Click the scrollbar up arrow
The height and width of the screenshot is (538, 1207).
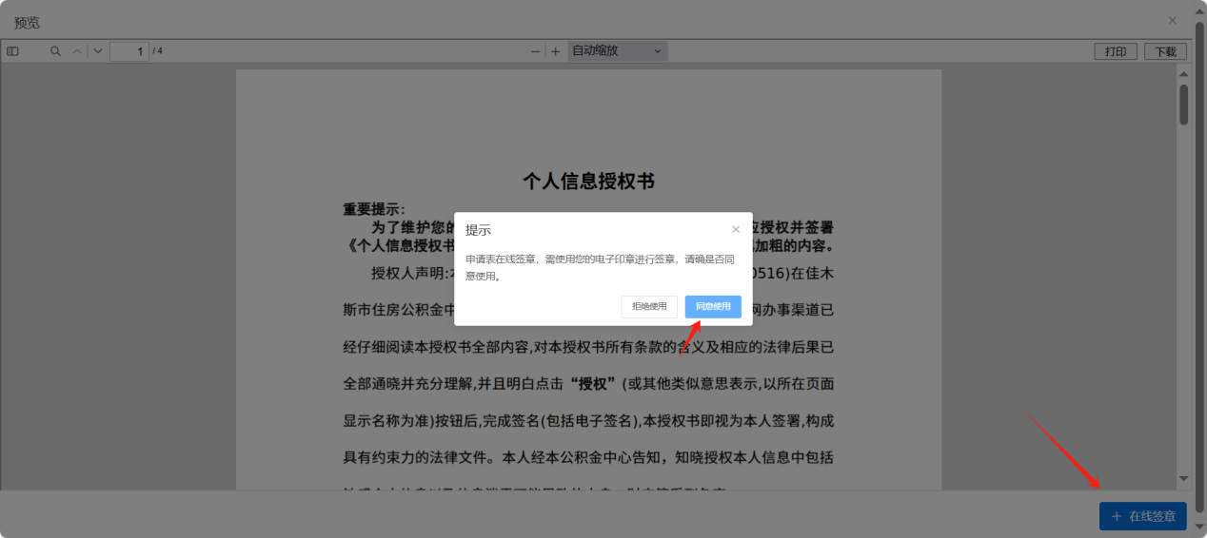1184,73
